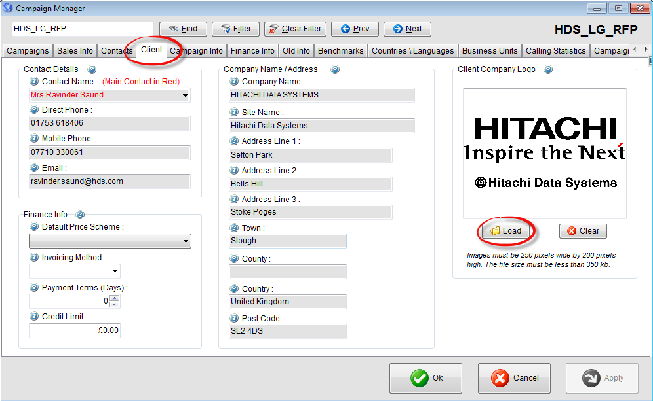Click the Town field containing Slough

288,241
